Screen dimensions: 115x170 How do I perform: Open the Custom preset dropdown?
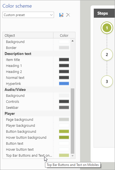pyautogui.click(x=28, y=15)
